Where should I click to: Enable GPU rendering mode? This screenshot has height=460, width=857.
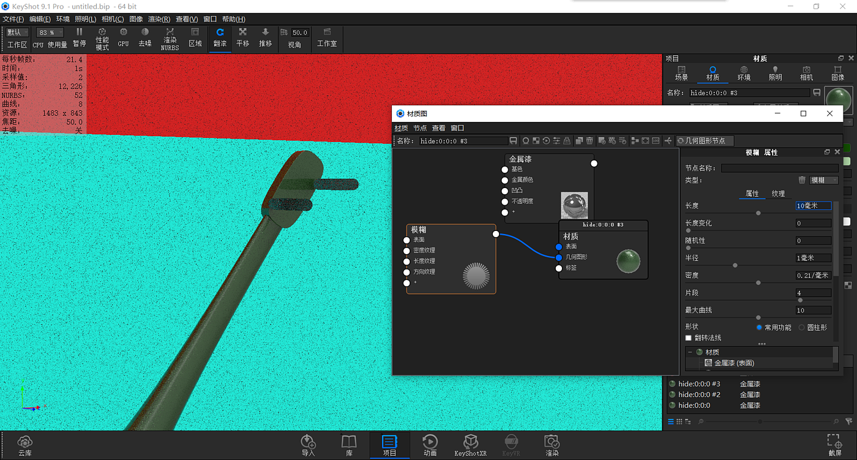pos(123,37)
